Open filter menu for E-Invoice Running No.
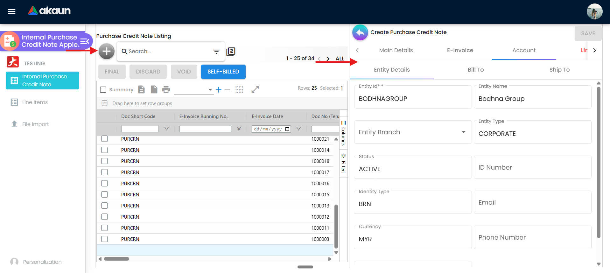 [239, 129]
